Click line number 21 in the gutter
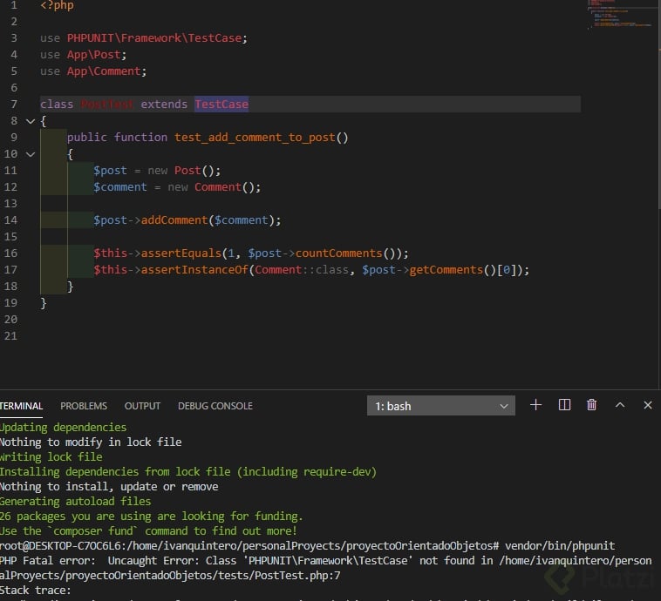The height and width of the screenshot is (601, 661). [10, 336]
